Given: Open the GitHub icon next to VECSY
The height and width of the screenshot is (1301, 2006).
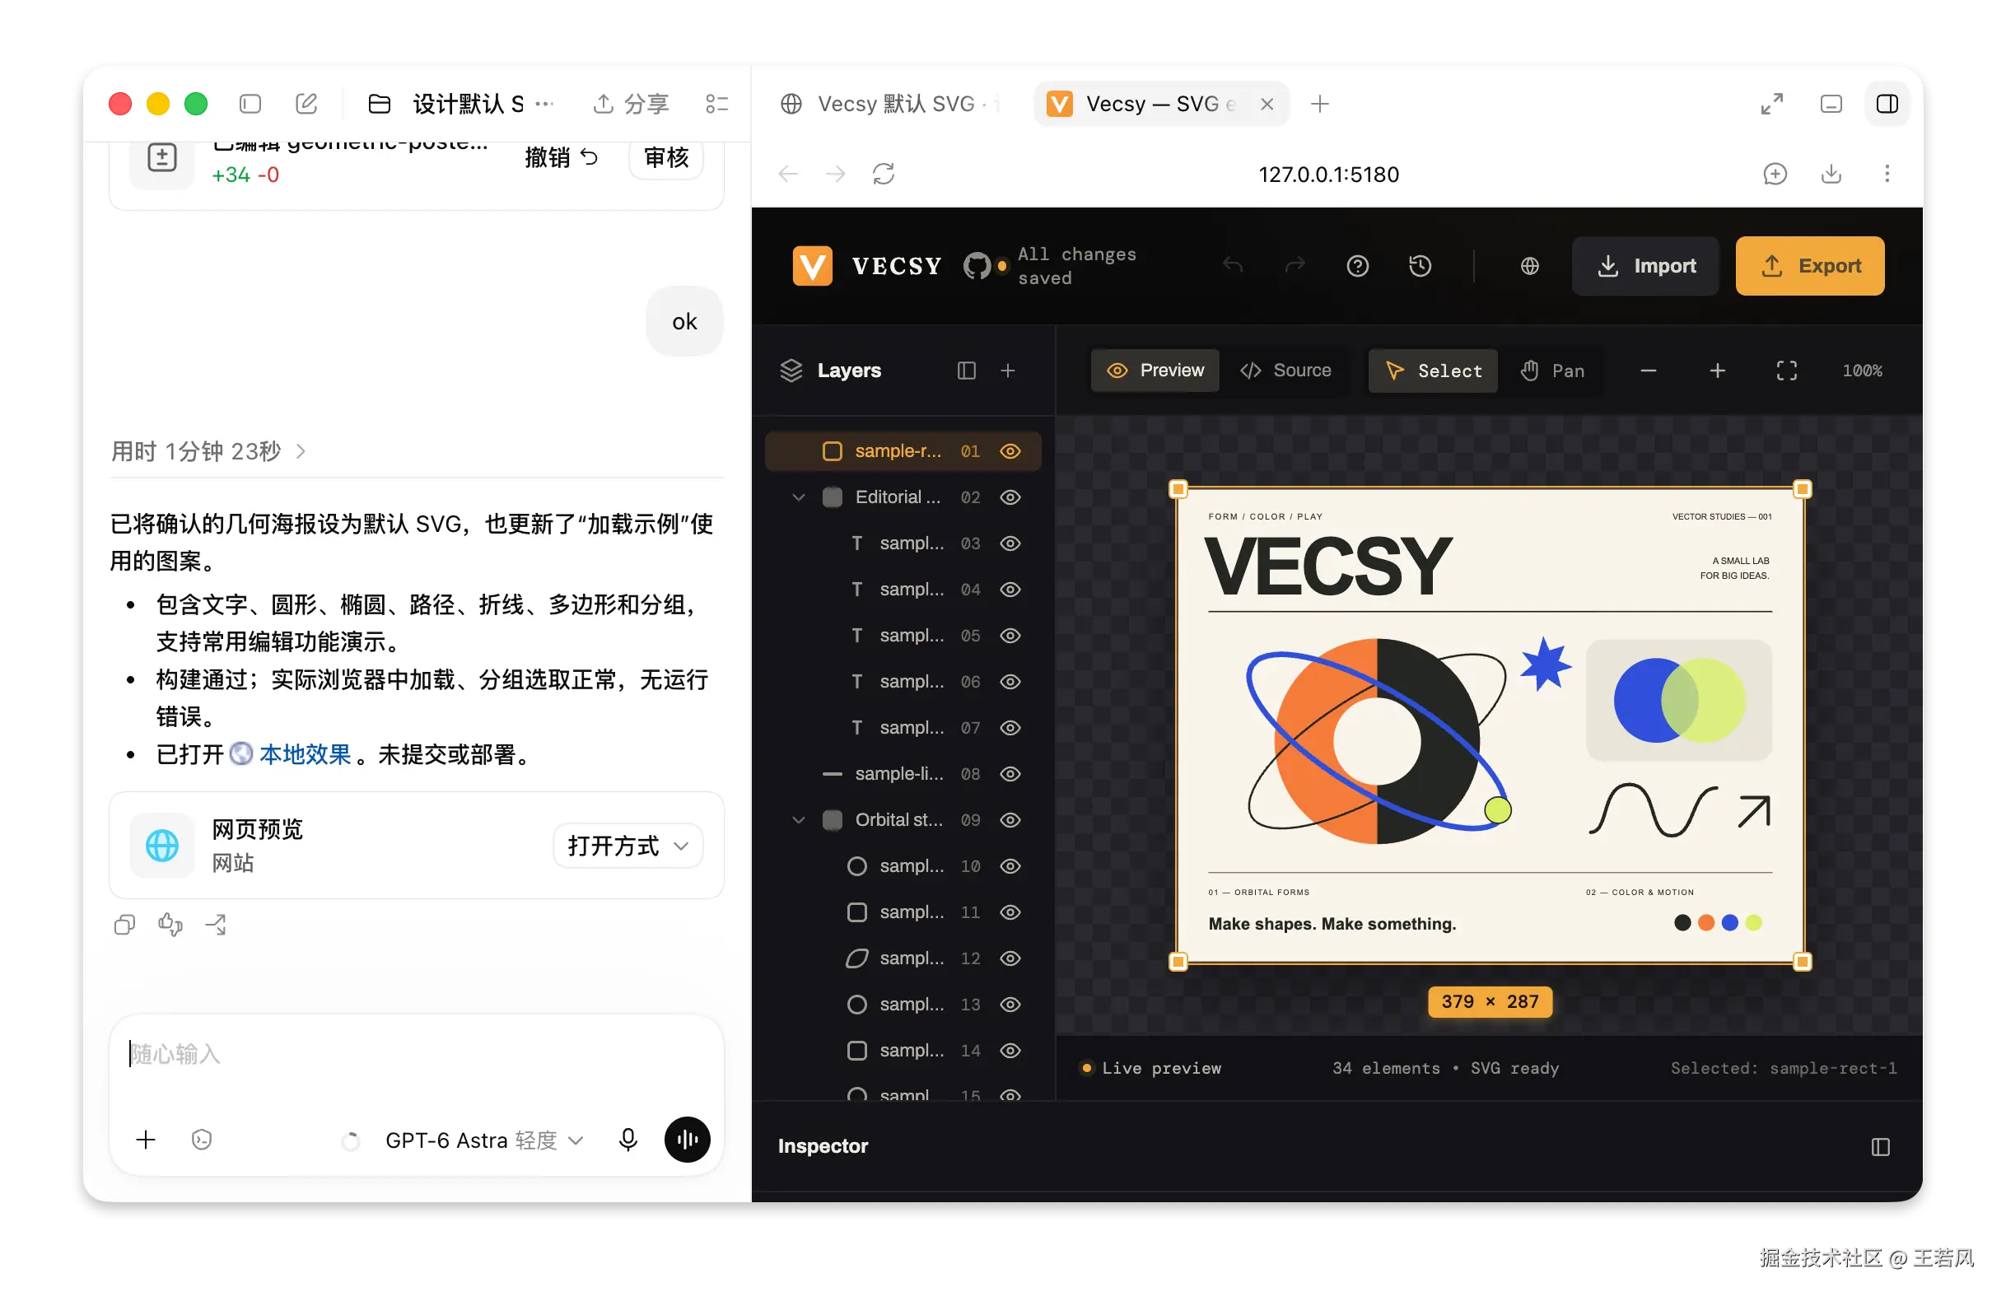Looking at the screenshot, I should [977, 266].
